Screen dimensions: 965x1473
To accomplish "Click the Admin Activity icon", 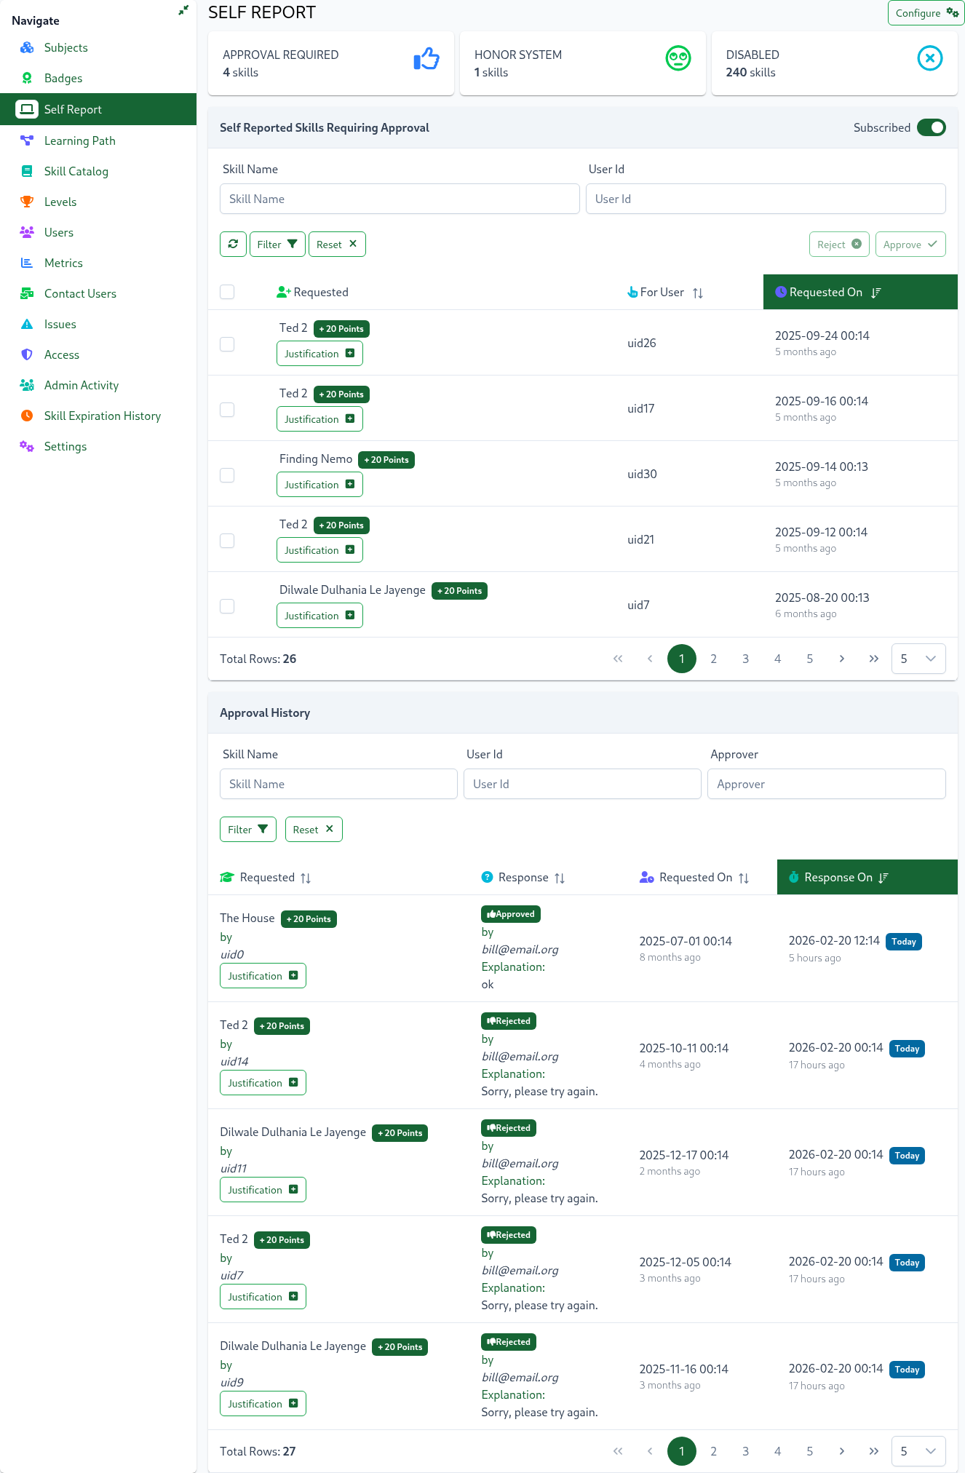I will 27,385.
